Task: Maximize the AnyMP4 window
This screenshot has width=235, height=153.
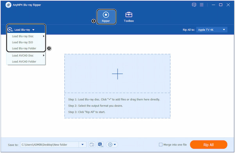Action: point(221,5)
